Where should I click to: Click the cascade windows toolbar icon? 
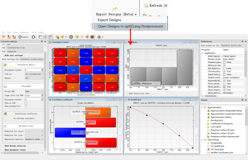point(40,37)
